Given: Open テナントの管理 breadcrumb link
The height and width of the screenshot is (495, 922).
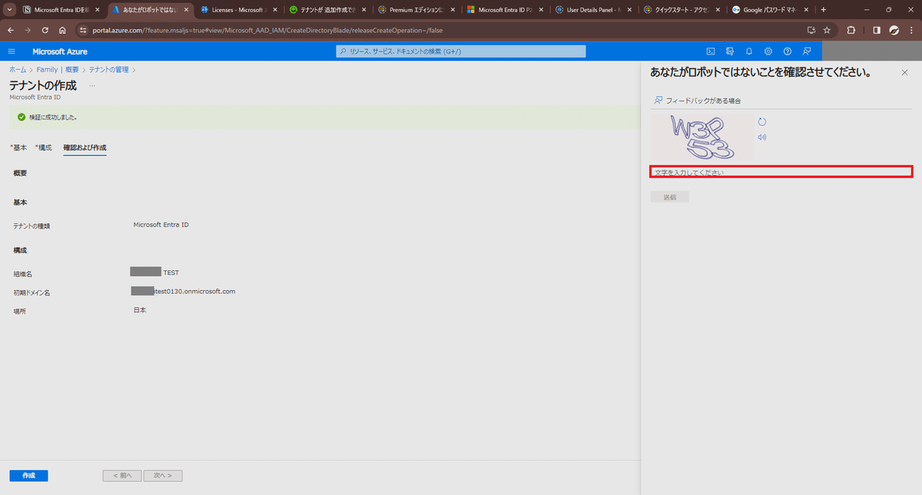Looking at the screenshot, I should coord(109,69).
